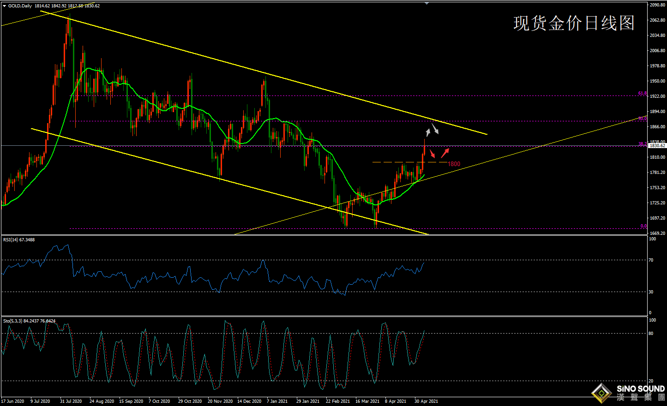Image resolution: width=667 pixels, height=406 pixels.
Task: Click the Chinese chart title text
Action: (x=574, y=23)
